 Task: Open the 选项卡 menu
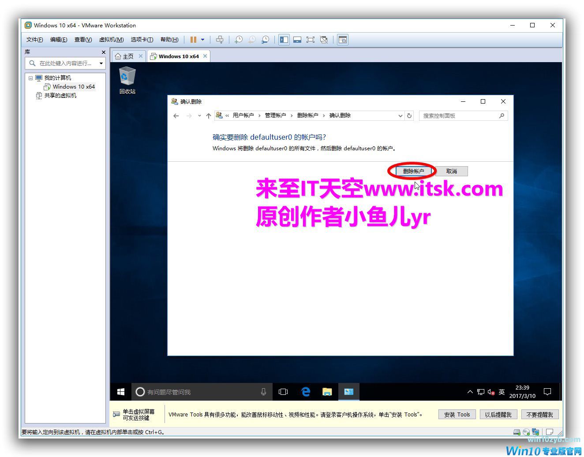[x=142, y=40]
